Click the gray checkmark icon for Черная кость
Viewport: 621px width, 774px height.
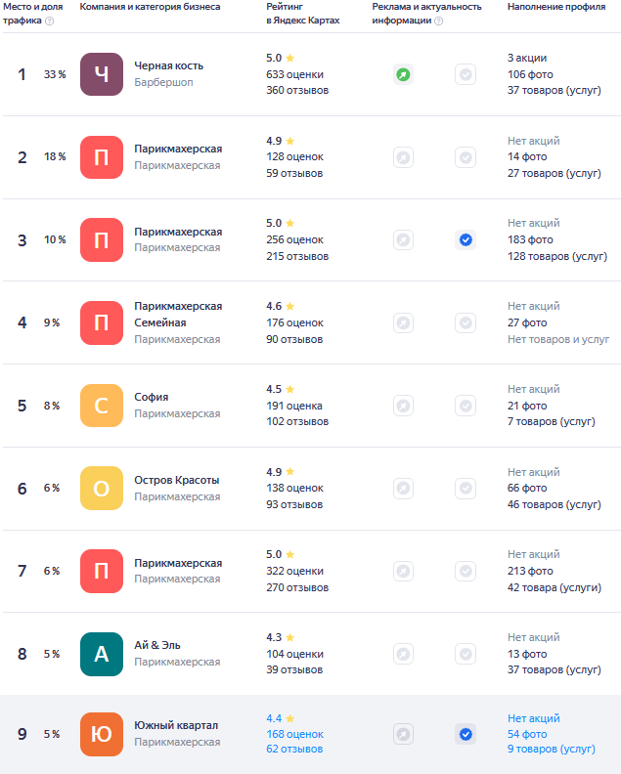coord(466,74)
